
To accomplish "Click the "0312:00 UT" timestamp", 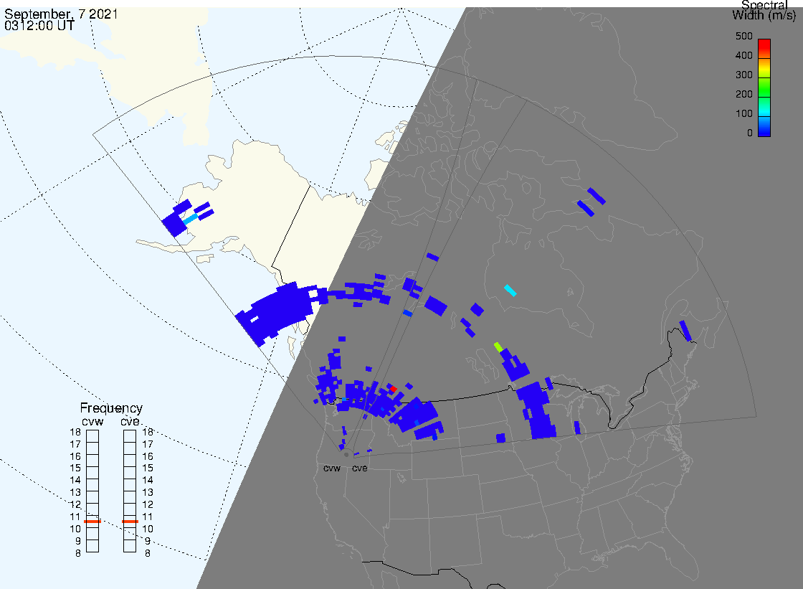I will point(39,26).
